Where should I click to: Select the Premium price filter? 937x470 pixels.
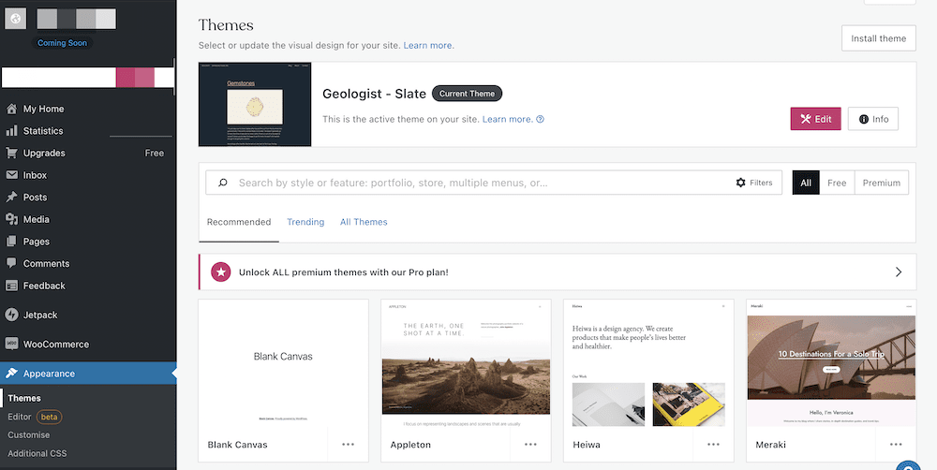click(x=882, y=183)
